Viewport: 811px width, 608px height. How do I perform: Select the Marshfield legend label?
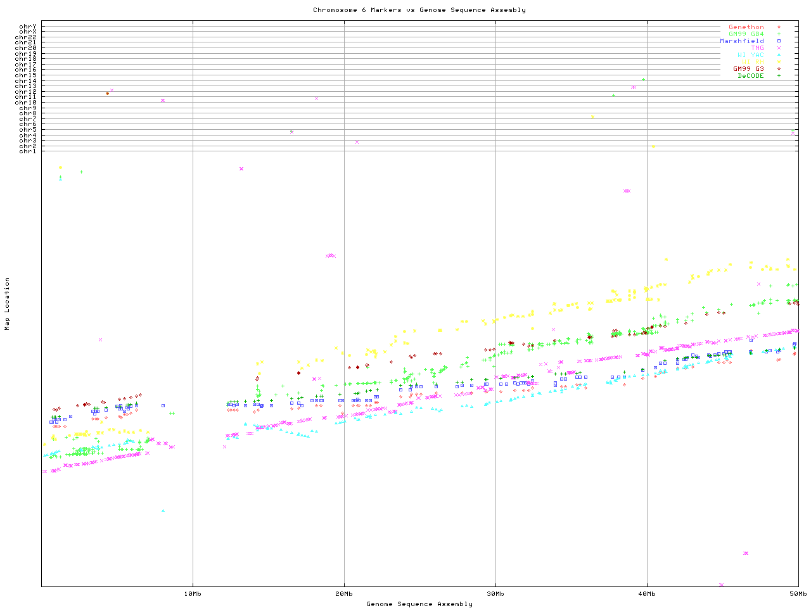coord(741,41)
